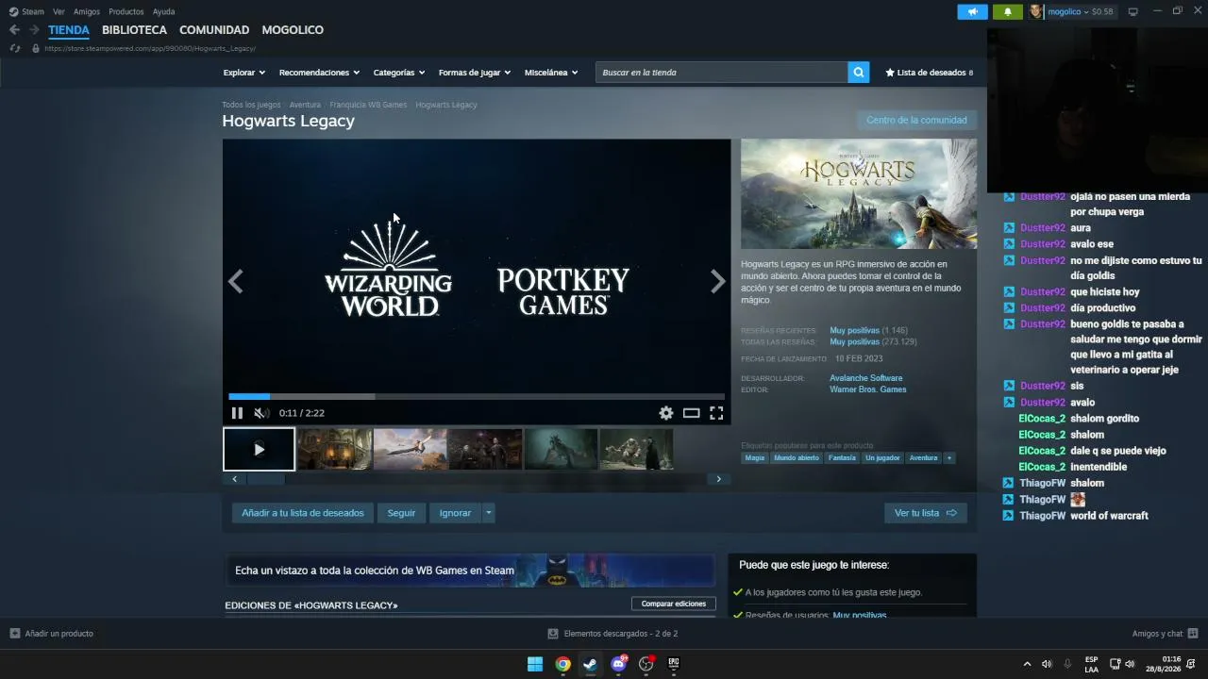The height and width of the screenshot is (679, 1208).
Task: Open Lista de deseados from header
Action: 929,73
